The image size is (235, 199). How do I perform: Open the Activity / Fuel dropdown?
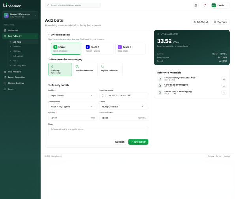click(73, 107)
